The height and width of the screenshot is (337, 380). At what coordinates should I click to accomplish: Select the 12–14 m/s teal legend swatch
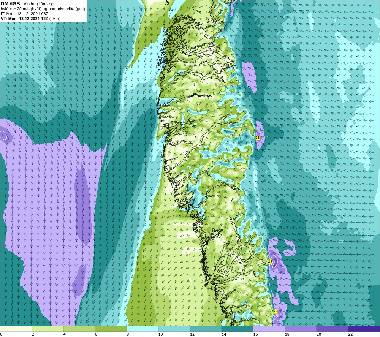[x=206, y=329]
